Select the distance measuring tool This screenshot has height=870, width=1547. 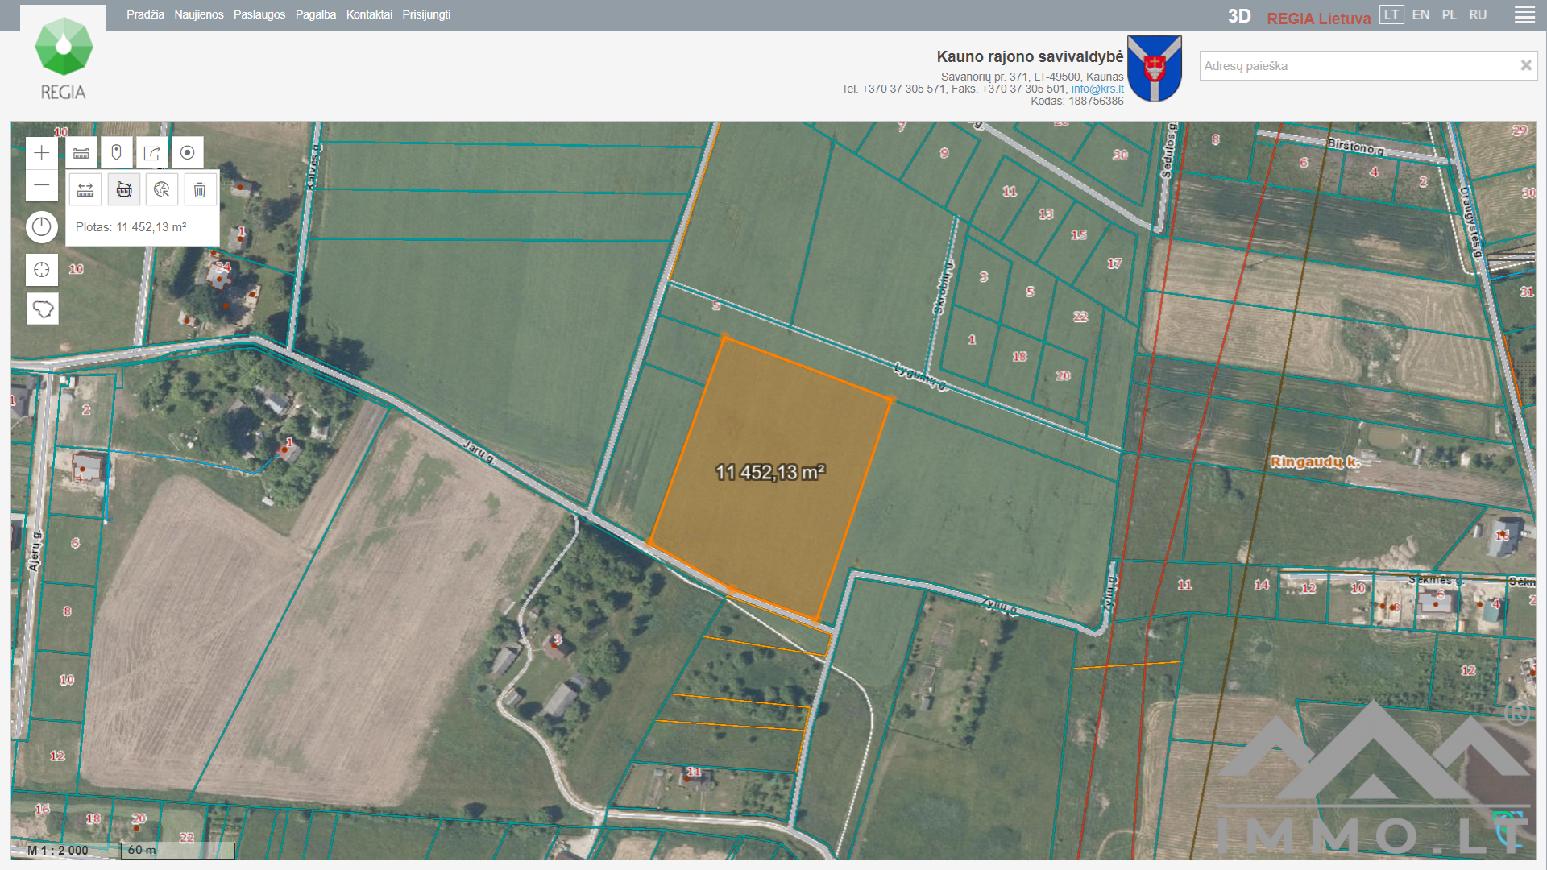point(85,190)
